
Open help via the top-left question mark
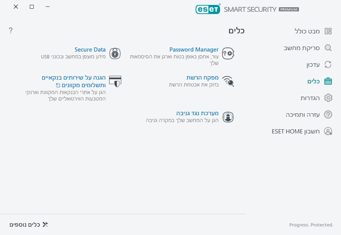pyautogui.click(x=11, y=30)
